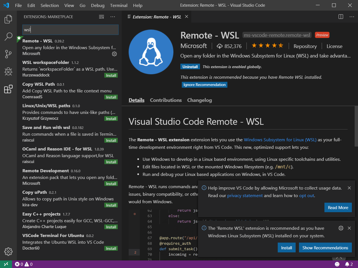Open the Source Control view

tap(8, 54)
